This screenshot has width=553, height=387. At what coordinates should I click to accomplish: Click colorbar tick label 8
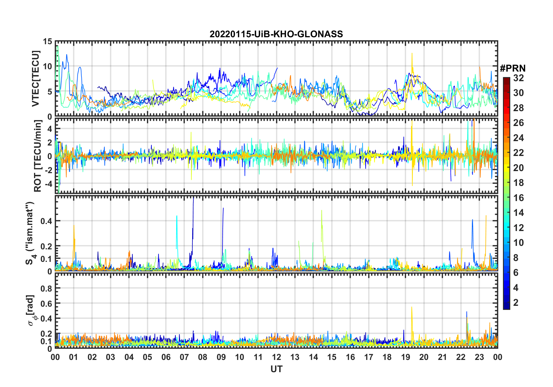pyautogui.click(x=516, y=258)
